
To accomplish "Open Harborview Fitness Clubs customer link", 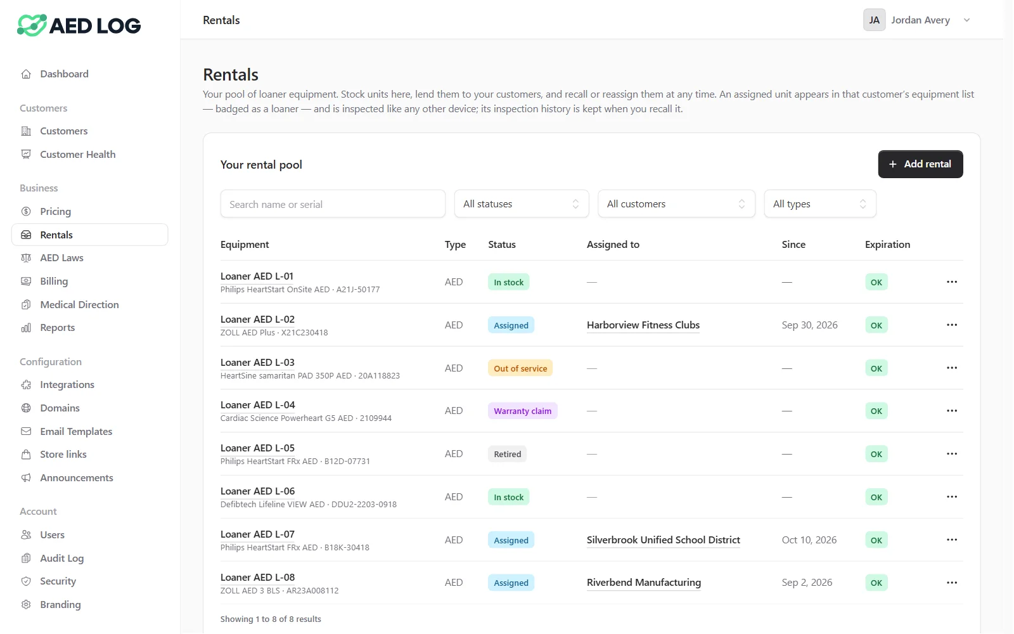I will [x=643, y=325].
